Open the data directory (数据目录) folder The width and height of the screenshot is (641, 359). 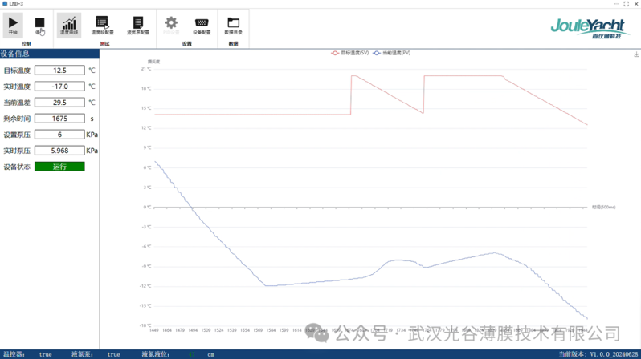point(233,25)
